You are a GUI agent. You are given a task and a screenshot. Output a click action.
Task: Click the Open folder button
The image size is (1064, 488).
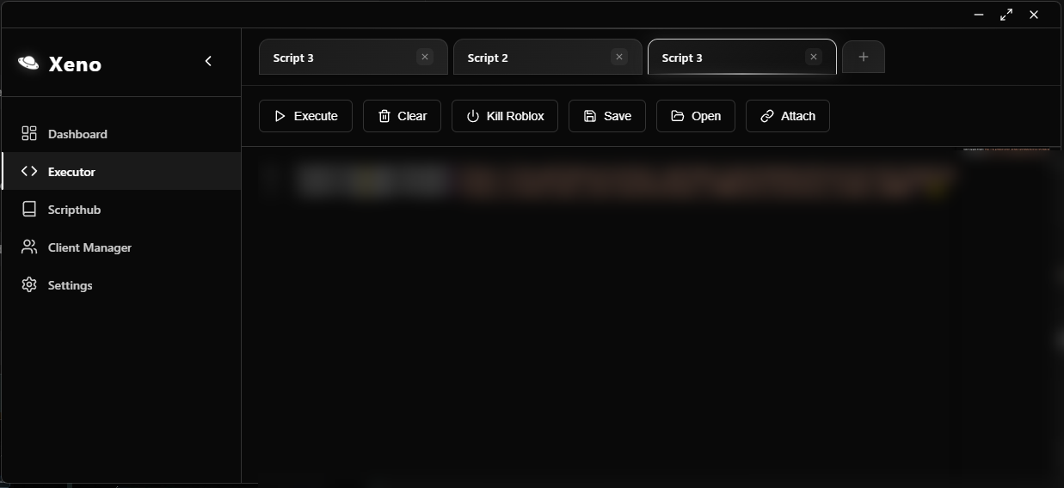click(x=696, y=116)
